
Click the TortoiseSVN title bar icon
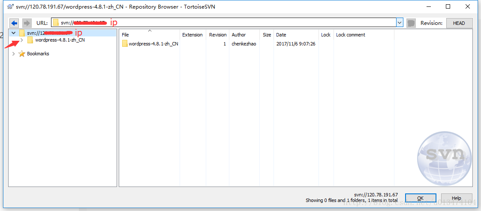(10, 6)
